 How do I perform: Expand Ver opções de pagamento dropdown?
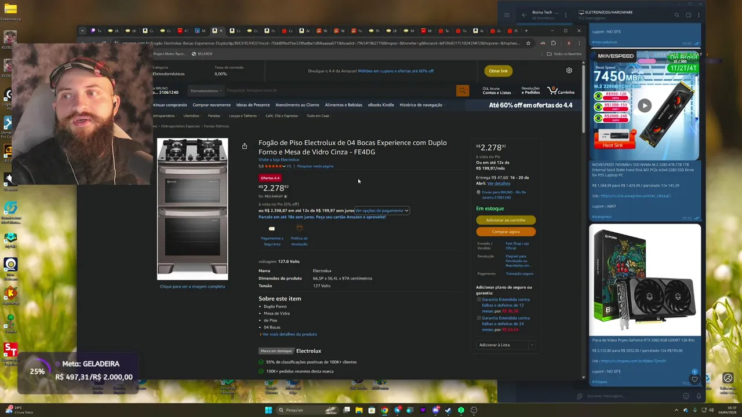click(x=382, y=210)
